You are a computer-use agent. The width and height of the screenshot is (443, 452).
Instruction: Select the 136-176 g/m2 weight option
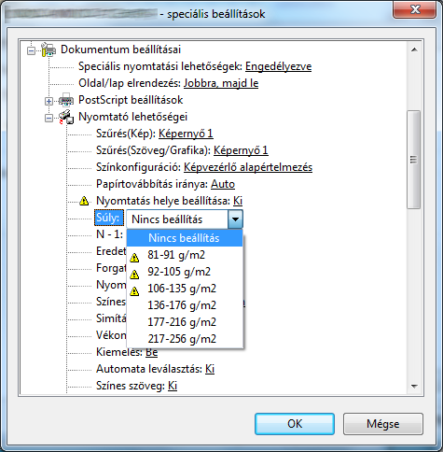tap(185, 305)
